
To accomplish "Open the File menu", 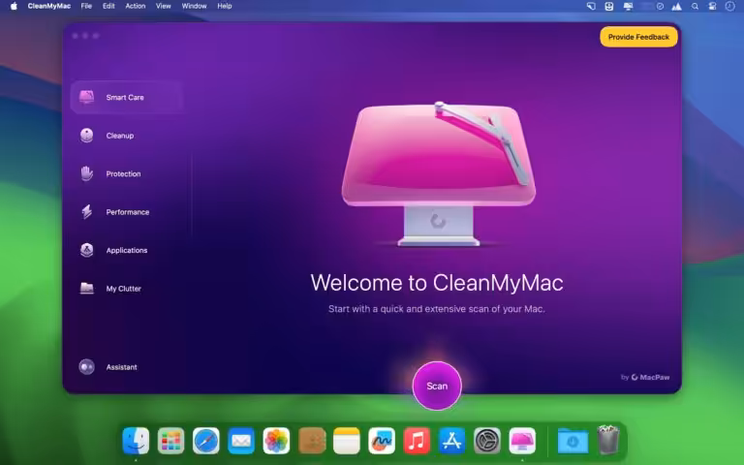I will (x=86, y=6).
